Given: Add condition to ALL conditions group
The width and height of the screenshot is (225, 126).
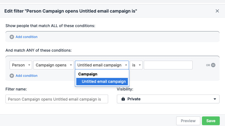Looking at the screenshot, I should click(x=26, y=37).
